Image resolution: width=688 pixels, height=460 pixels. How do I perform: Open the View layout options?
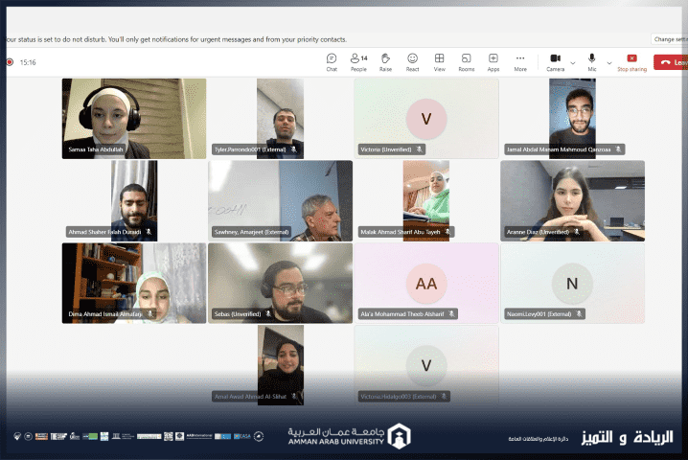(x=439, y=62)
